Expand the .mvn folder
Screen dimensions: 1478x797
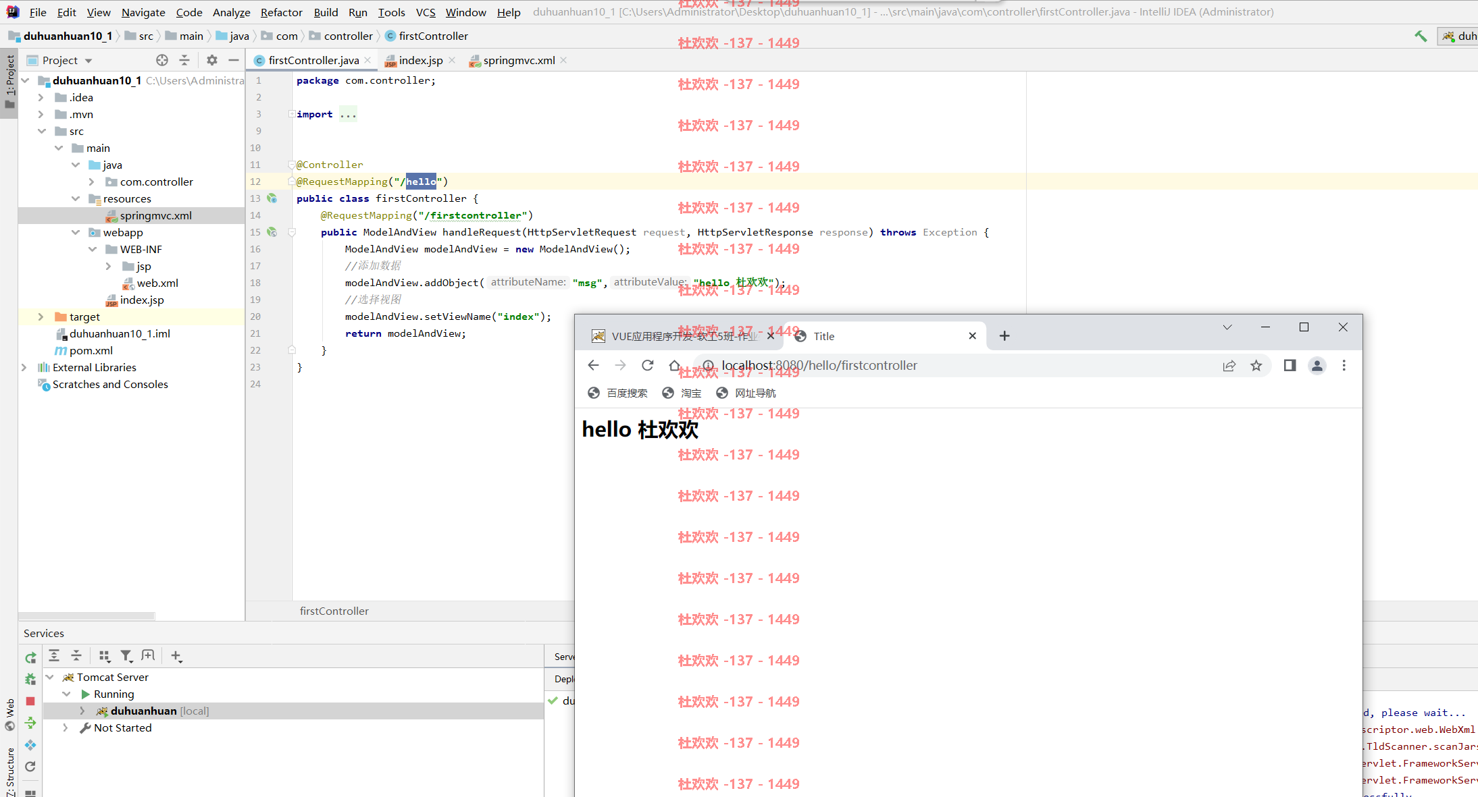[42, 114]
